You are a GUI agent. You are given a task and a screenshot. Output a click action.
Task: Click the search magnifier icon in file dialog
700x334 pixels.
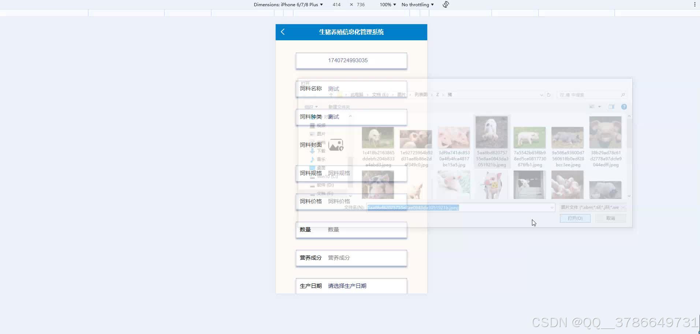(x=622, y=94)
